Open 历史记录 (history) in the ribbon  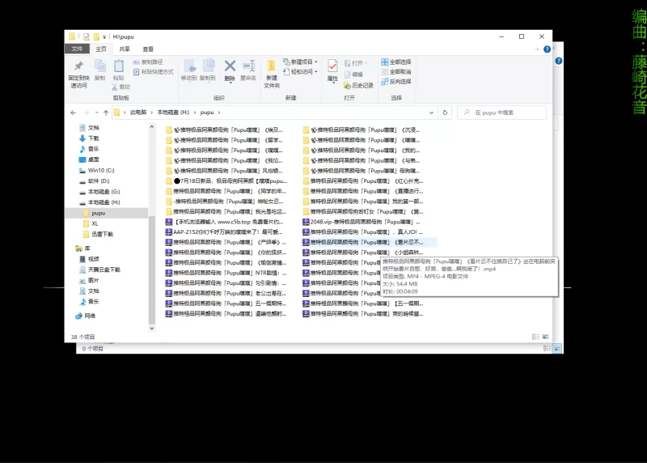pos(358,86)
